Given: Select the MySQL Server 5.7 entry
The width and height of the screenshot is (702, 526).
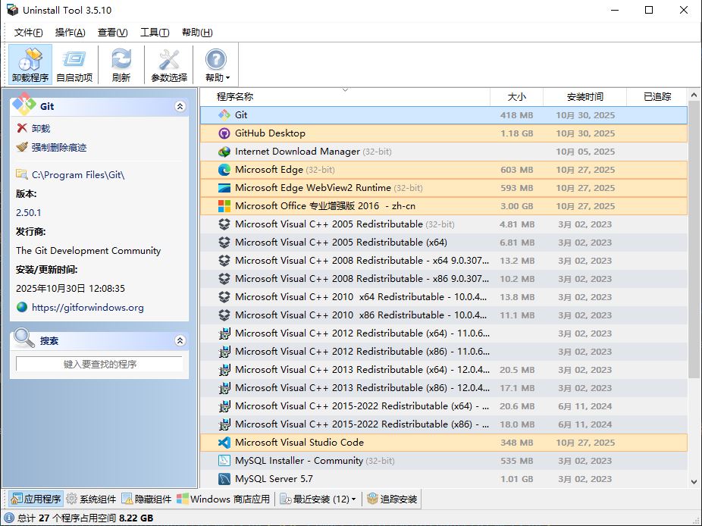Looking at the screenshot, I should point(273,479).
